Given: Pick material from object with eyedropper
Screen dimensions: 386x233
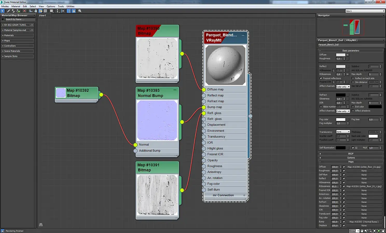Looking at the screenshot, I should [9, 11].
